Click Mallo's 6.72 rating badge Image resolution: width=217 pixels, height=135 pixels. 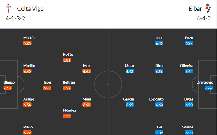pyautogui.click(x=28, y=133)
